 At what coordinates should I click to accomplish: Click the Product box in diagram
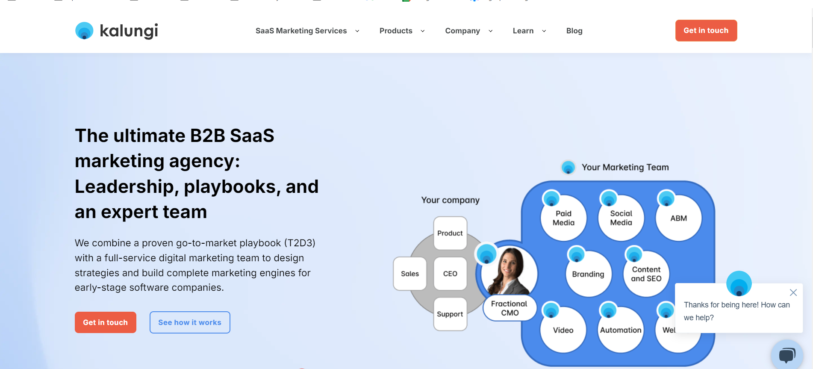point(450,233)
